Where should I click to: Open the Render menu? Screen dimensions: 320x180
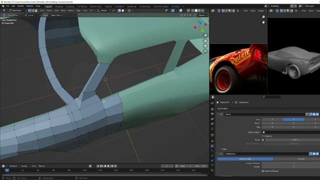(20, 6)
